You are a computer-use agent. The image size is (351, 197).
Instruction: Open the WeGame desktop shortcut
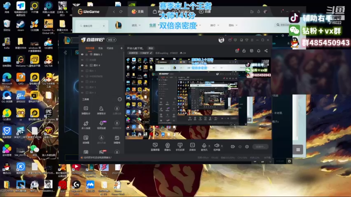coord(21,61)
